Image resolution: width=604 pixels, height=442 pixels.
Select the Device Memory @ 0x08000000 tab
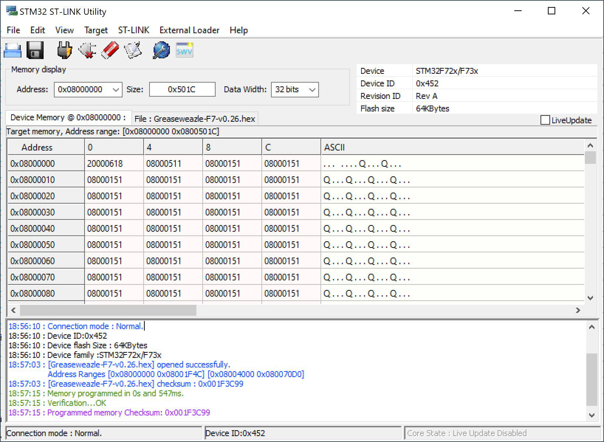68,117
